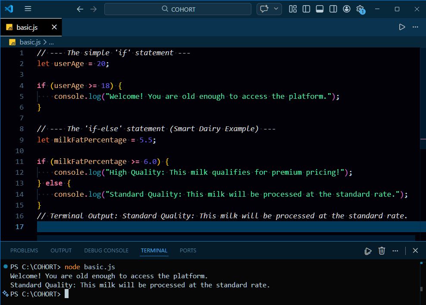426x305 pixels.
Task: Click the COHORT search box
Action: [178, 9]
